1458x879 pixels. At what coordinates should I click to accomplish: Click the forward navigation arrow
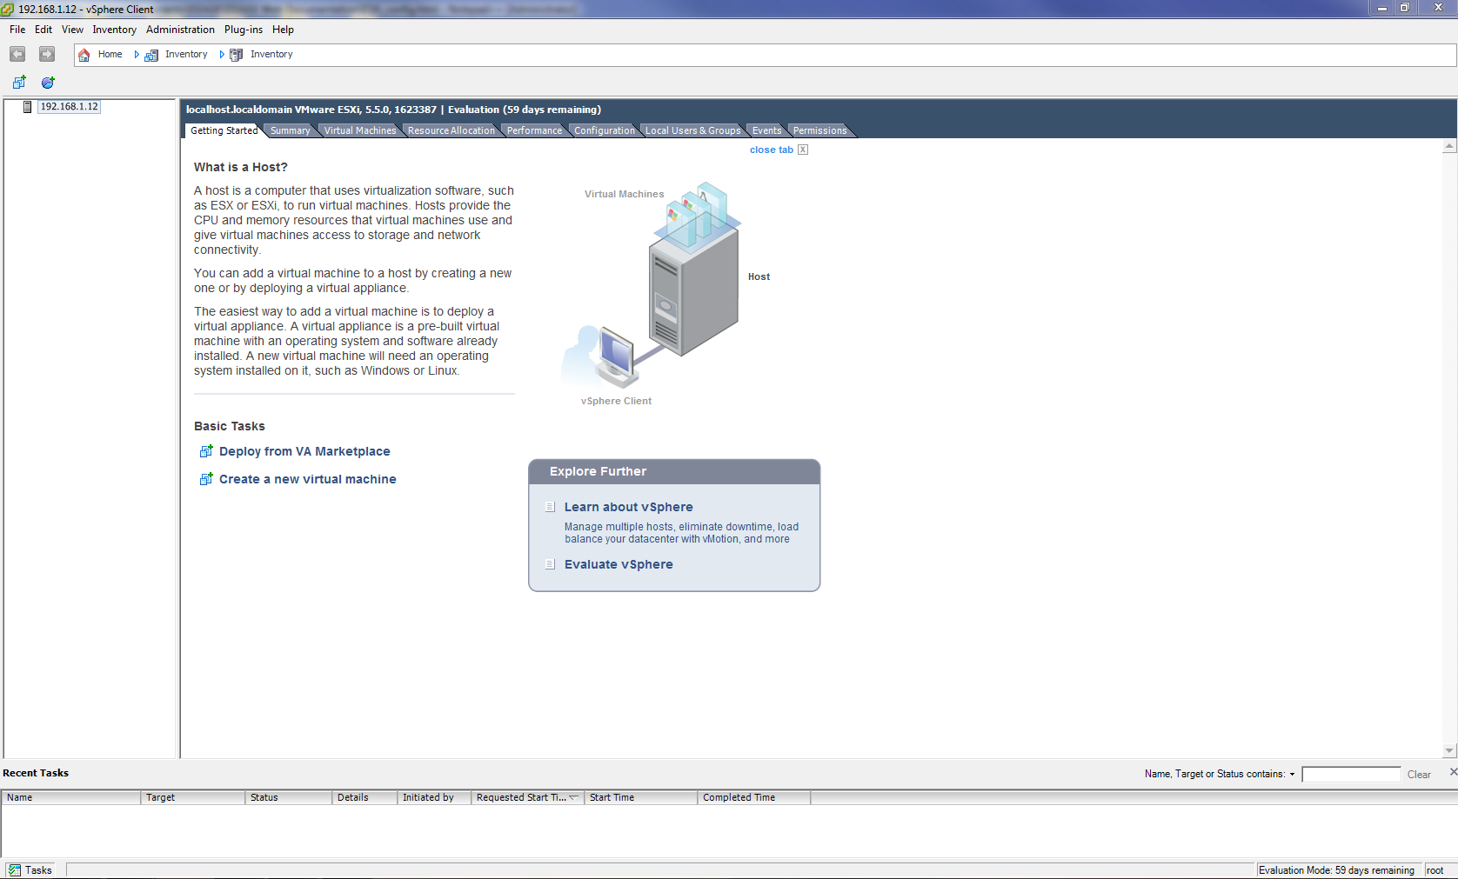coord(47,54)
